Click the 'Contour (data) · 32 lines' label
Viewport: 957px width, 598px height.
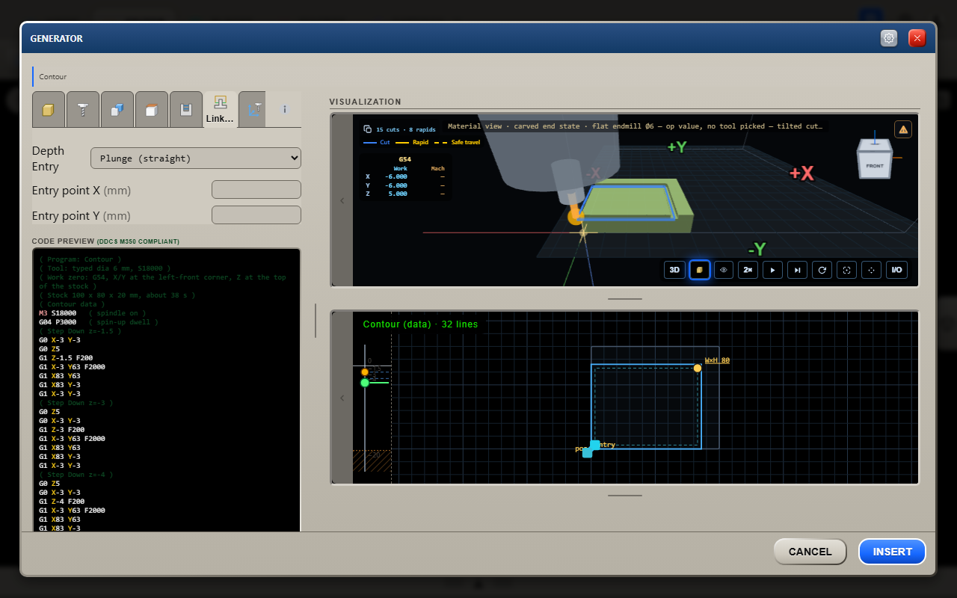click(420, 324)
